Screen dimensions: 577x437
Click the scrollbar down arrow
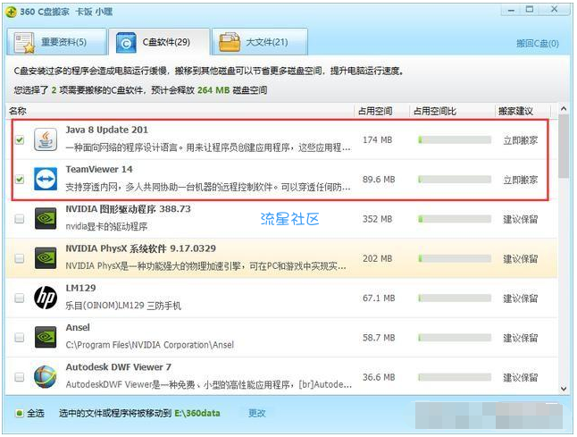tap(564, 389)
